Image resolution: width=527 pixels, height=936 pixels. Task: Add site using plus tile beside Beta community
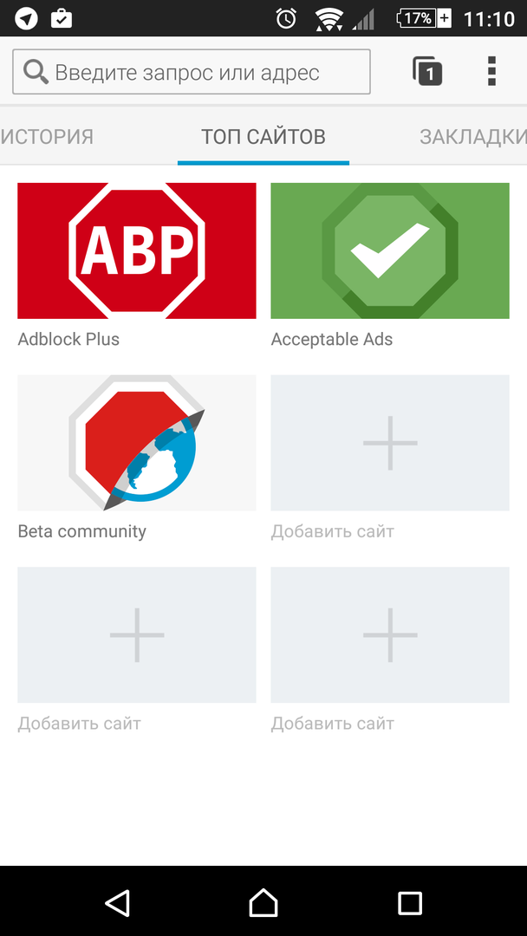[x=390, y=443]
